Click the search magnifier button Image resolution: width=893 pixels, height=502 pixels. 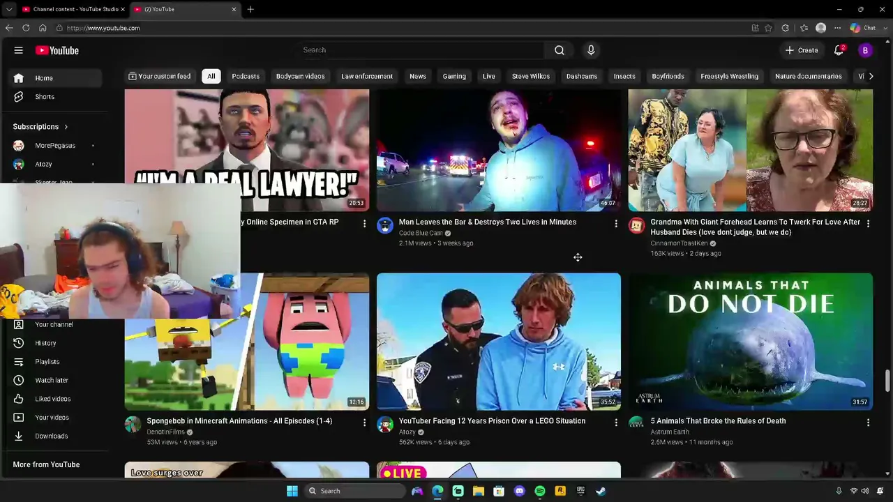(x=560, y=50)
